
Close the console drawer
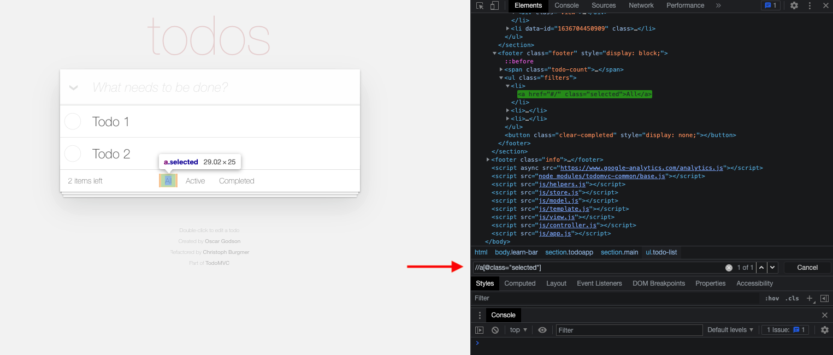pyautogui.click(x=825, y=315)
